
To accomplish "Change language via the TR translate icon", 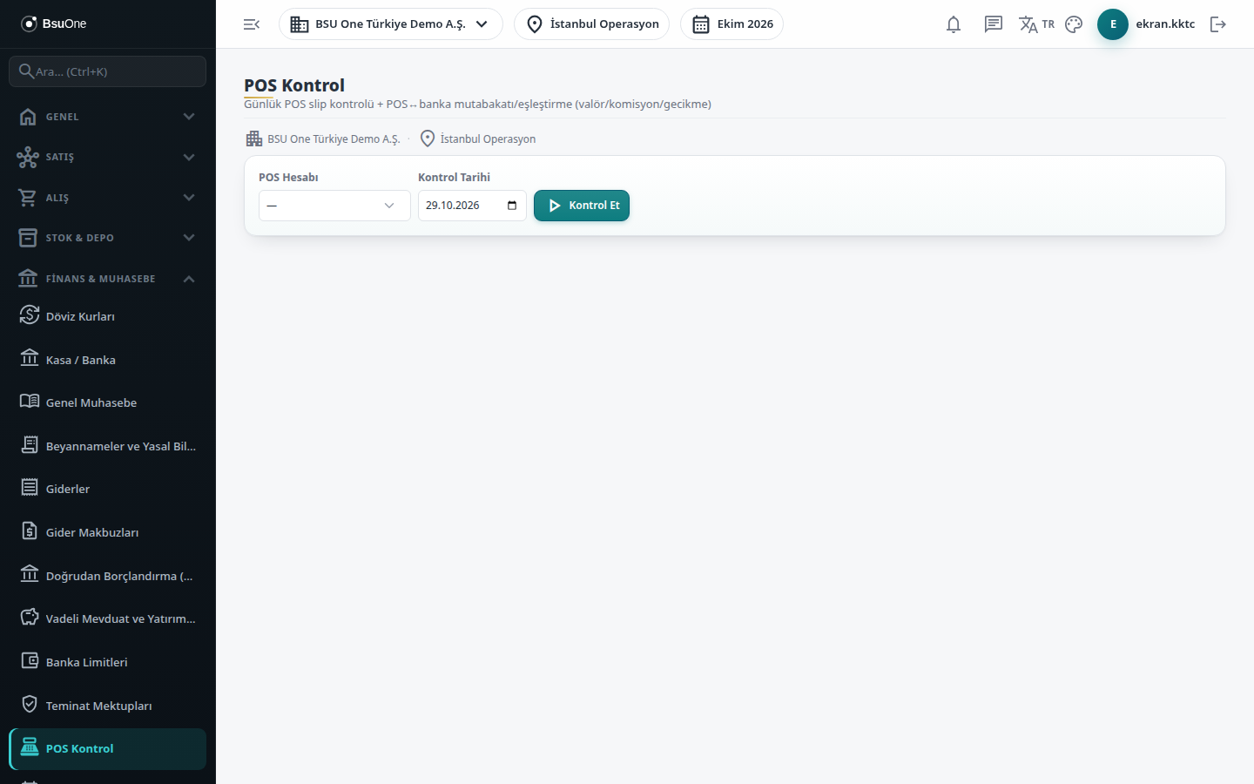I will [x=1037, y=24].
